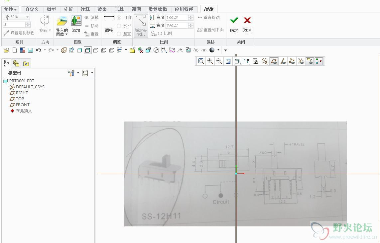
Task: Click the purple spline curve icon
Action: point(172,50)
